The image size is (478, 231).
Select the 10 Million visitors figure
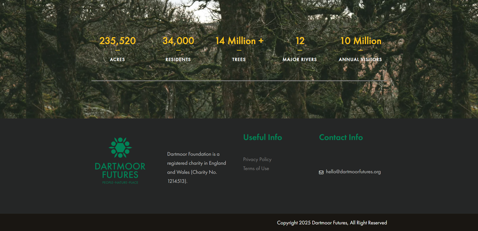361,41
